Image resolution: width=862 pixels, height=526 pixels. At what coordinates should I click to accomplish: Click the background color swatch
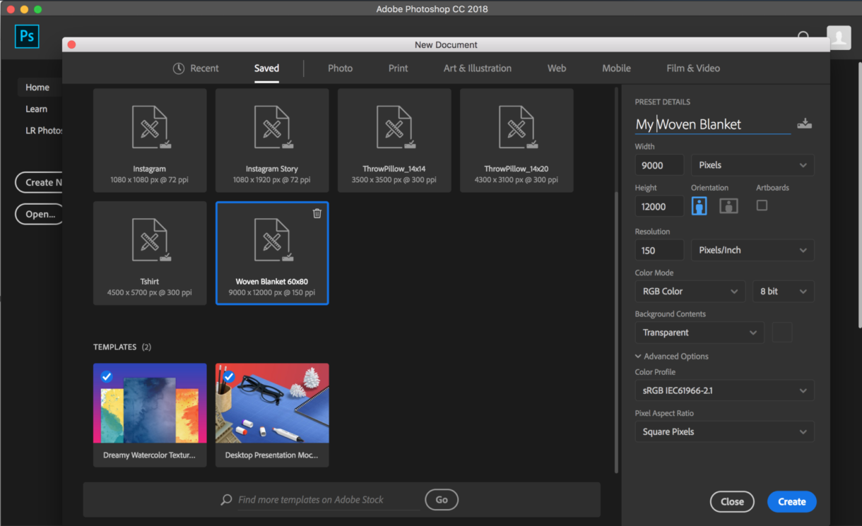[782, 333]
